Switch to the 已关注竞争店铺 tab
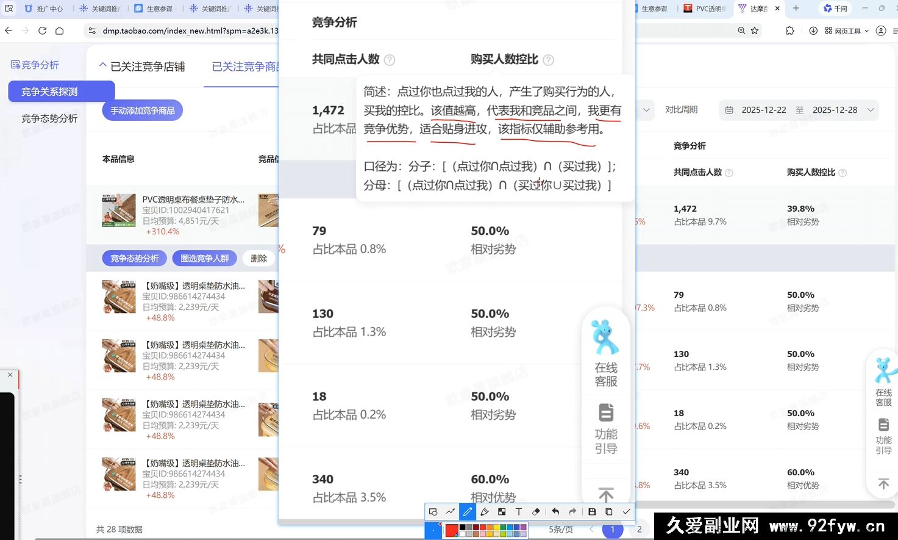Image resolution: width=898 pixels, height=540 pixels. tap(148, 67)
